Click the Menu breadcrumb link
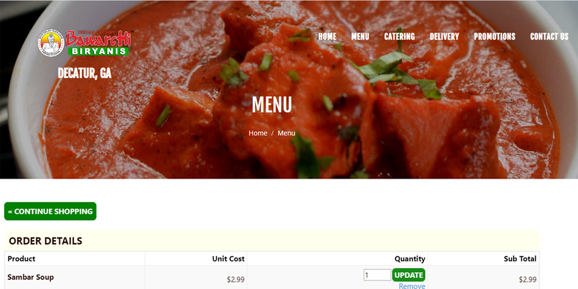 pos(286,133)
